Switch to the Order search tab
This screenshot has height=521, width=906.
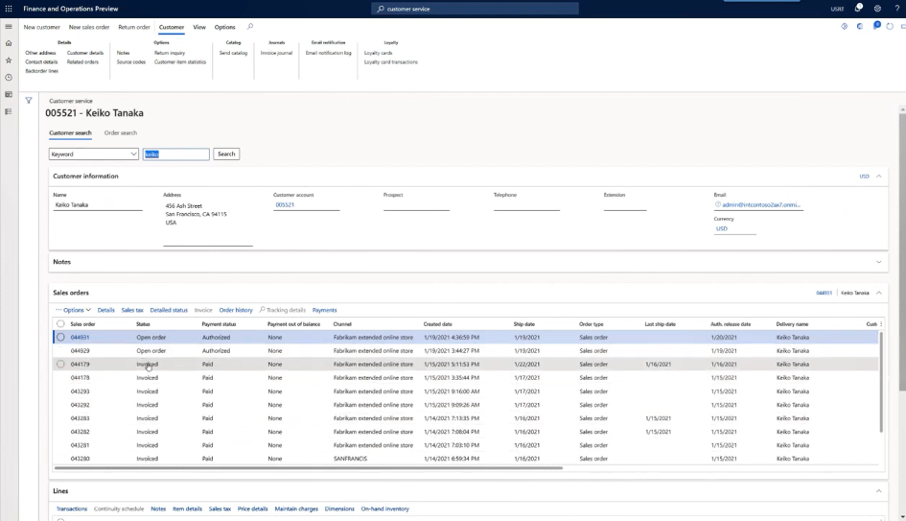120,132
